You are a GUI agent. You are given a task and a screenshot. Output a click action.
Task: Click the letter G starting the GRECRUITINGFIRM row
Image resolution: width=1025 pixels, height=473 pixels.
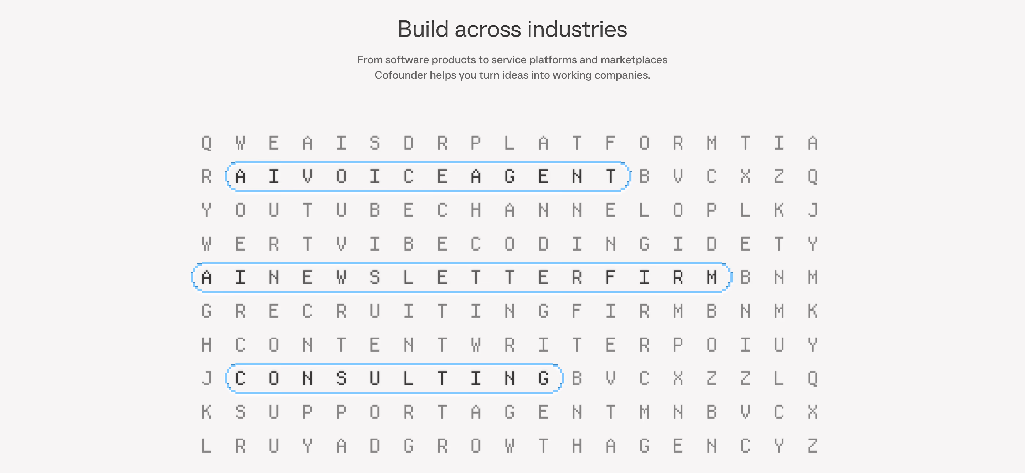tap(206, 311)
